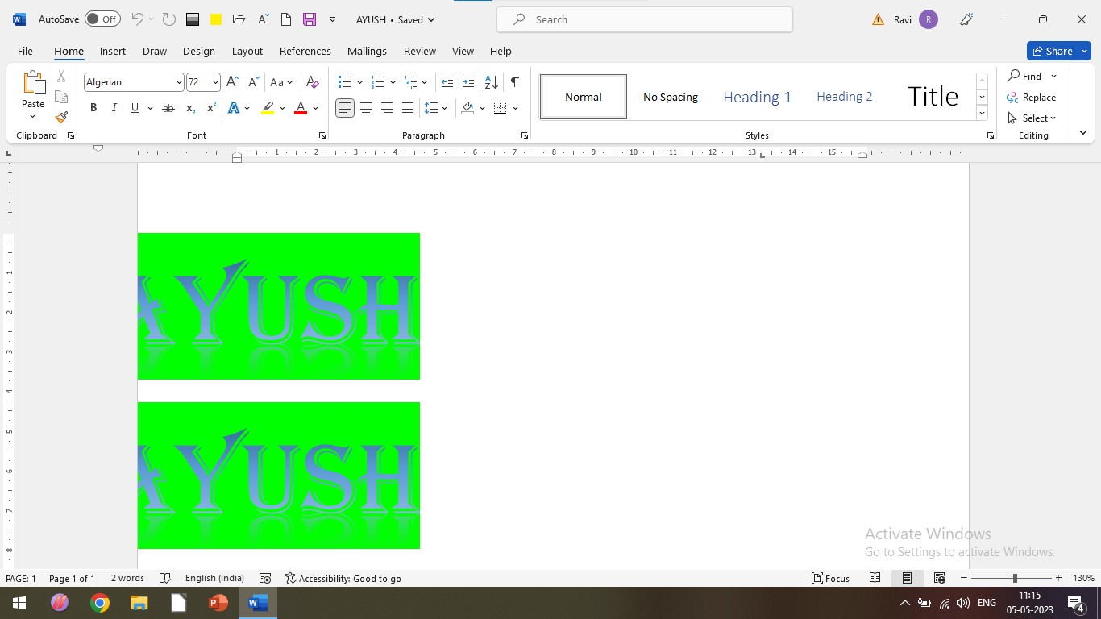
Task: Click the zoom slider in status bar
Action: point(1014,578)
